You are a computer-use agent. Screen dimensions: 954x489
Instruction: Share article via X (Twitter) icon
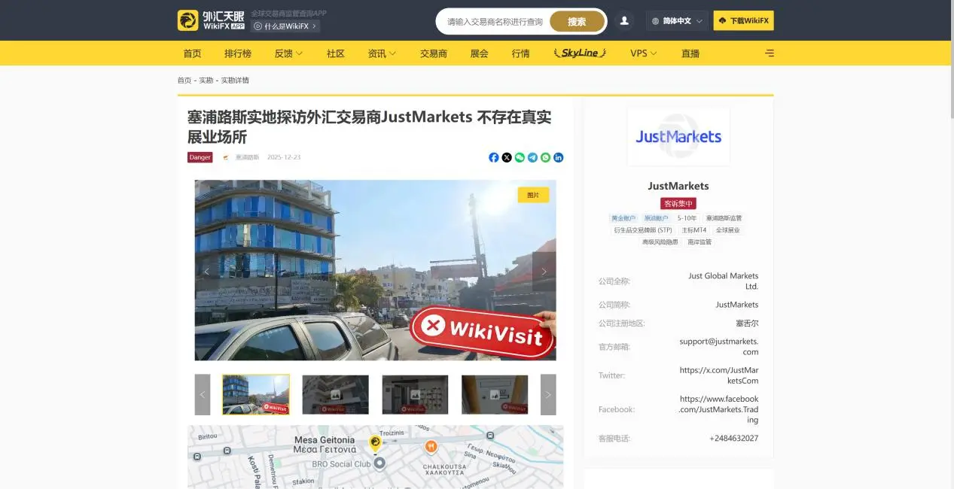tap(507, 157)
